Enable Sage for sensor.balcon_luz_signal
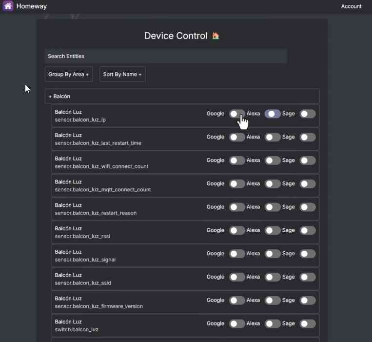The width and height of the screenshot is (372, 342). [308, 254]
